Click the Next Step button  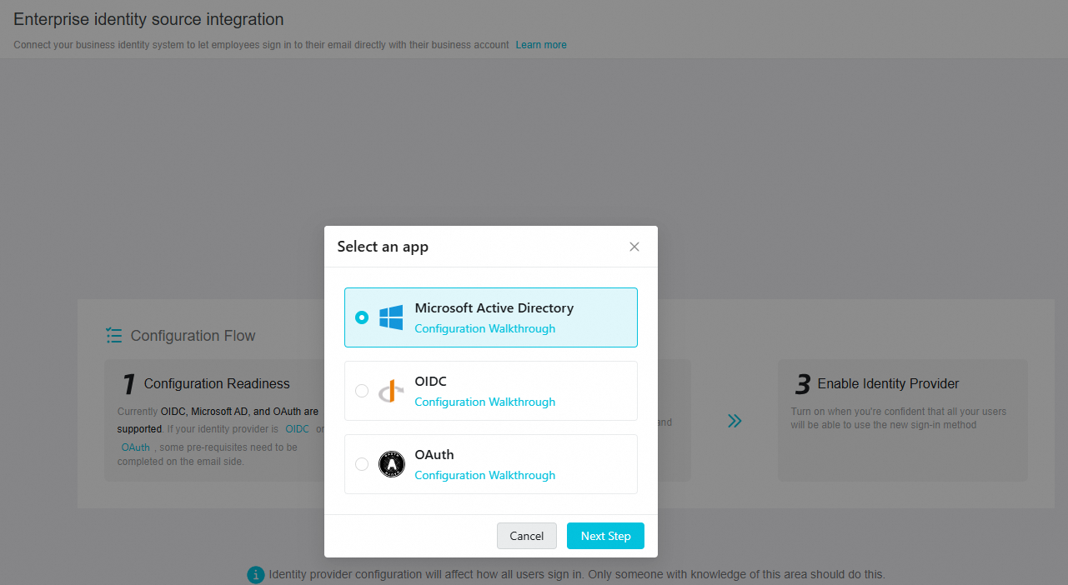[x=605, y=536]
